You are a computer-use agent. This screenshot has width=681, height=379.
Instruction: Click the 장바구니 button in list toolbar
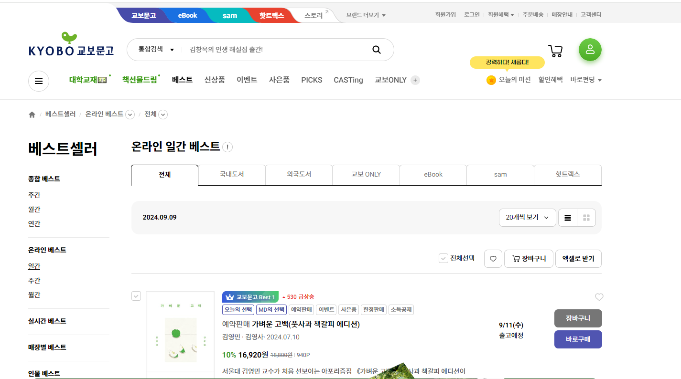point(529,259)
